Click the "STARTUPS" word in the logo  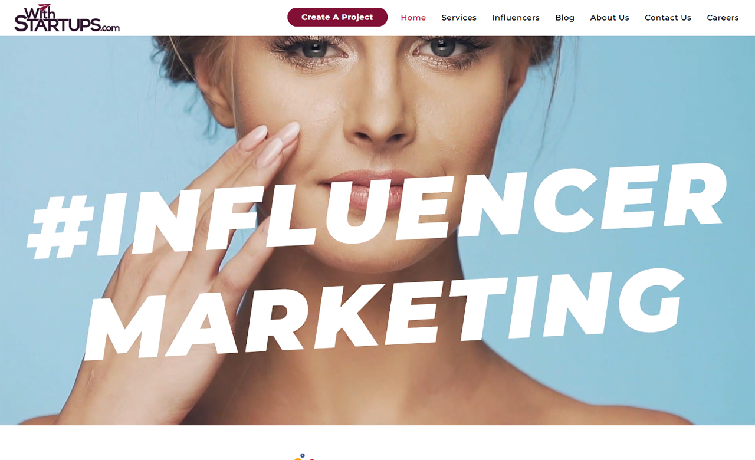(x=57, y=24)
